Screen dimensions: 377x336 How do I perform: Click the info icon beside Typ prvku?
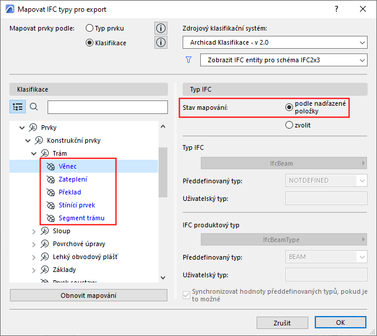tap(161, 28)
